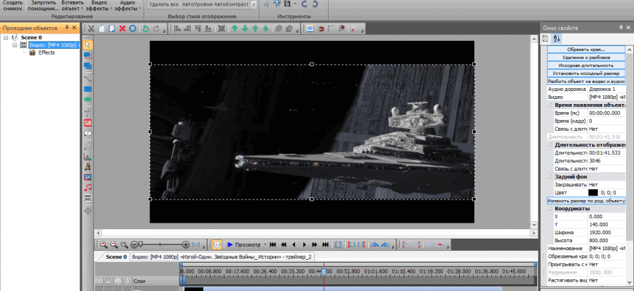Expand the Обрезаемые края property

544,256
